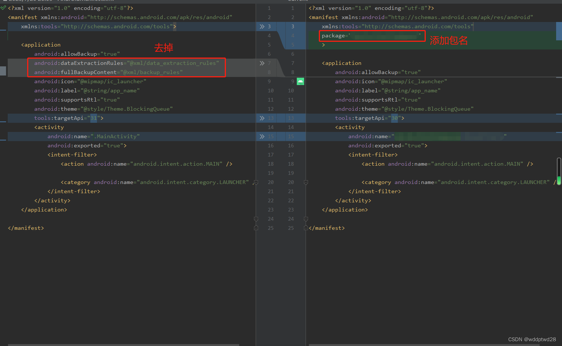This screenshot has height=346, width=562.
Task: Collapse the category tag fold in right pane
Action: 306,182
